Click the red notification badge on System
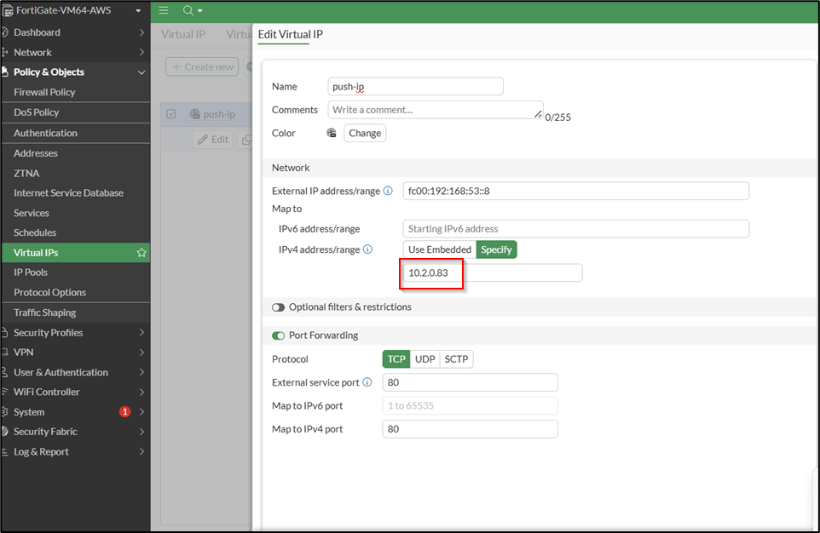Image resolution: width=820 pixels, height=533 pixels. click(x=125, y=411)
